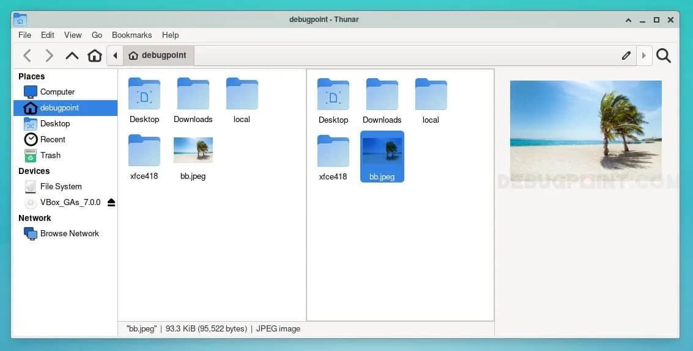Viewport: 693px width, 351px height.
Task: Click the Home toolbar icon
Action: (95, 56)
